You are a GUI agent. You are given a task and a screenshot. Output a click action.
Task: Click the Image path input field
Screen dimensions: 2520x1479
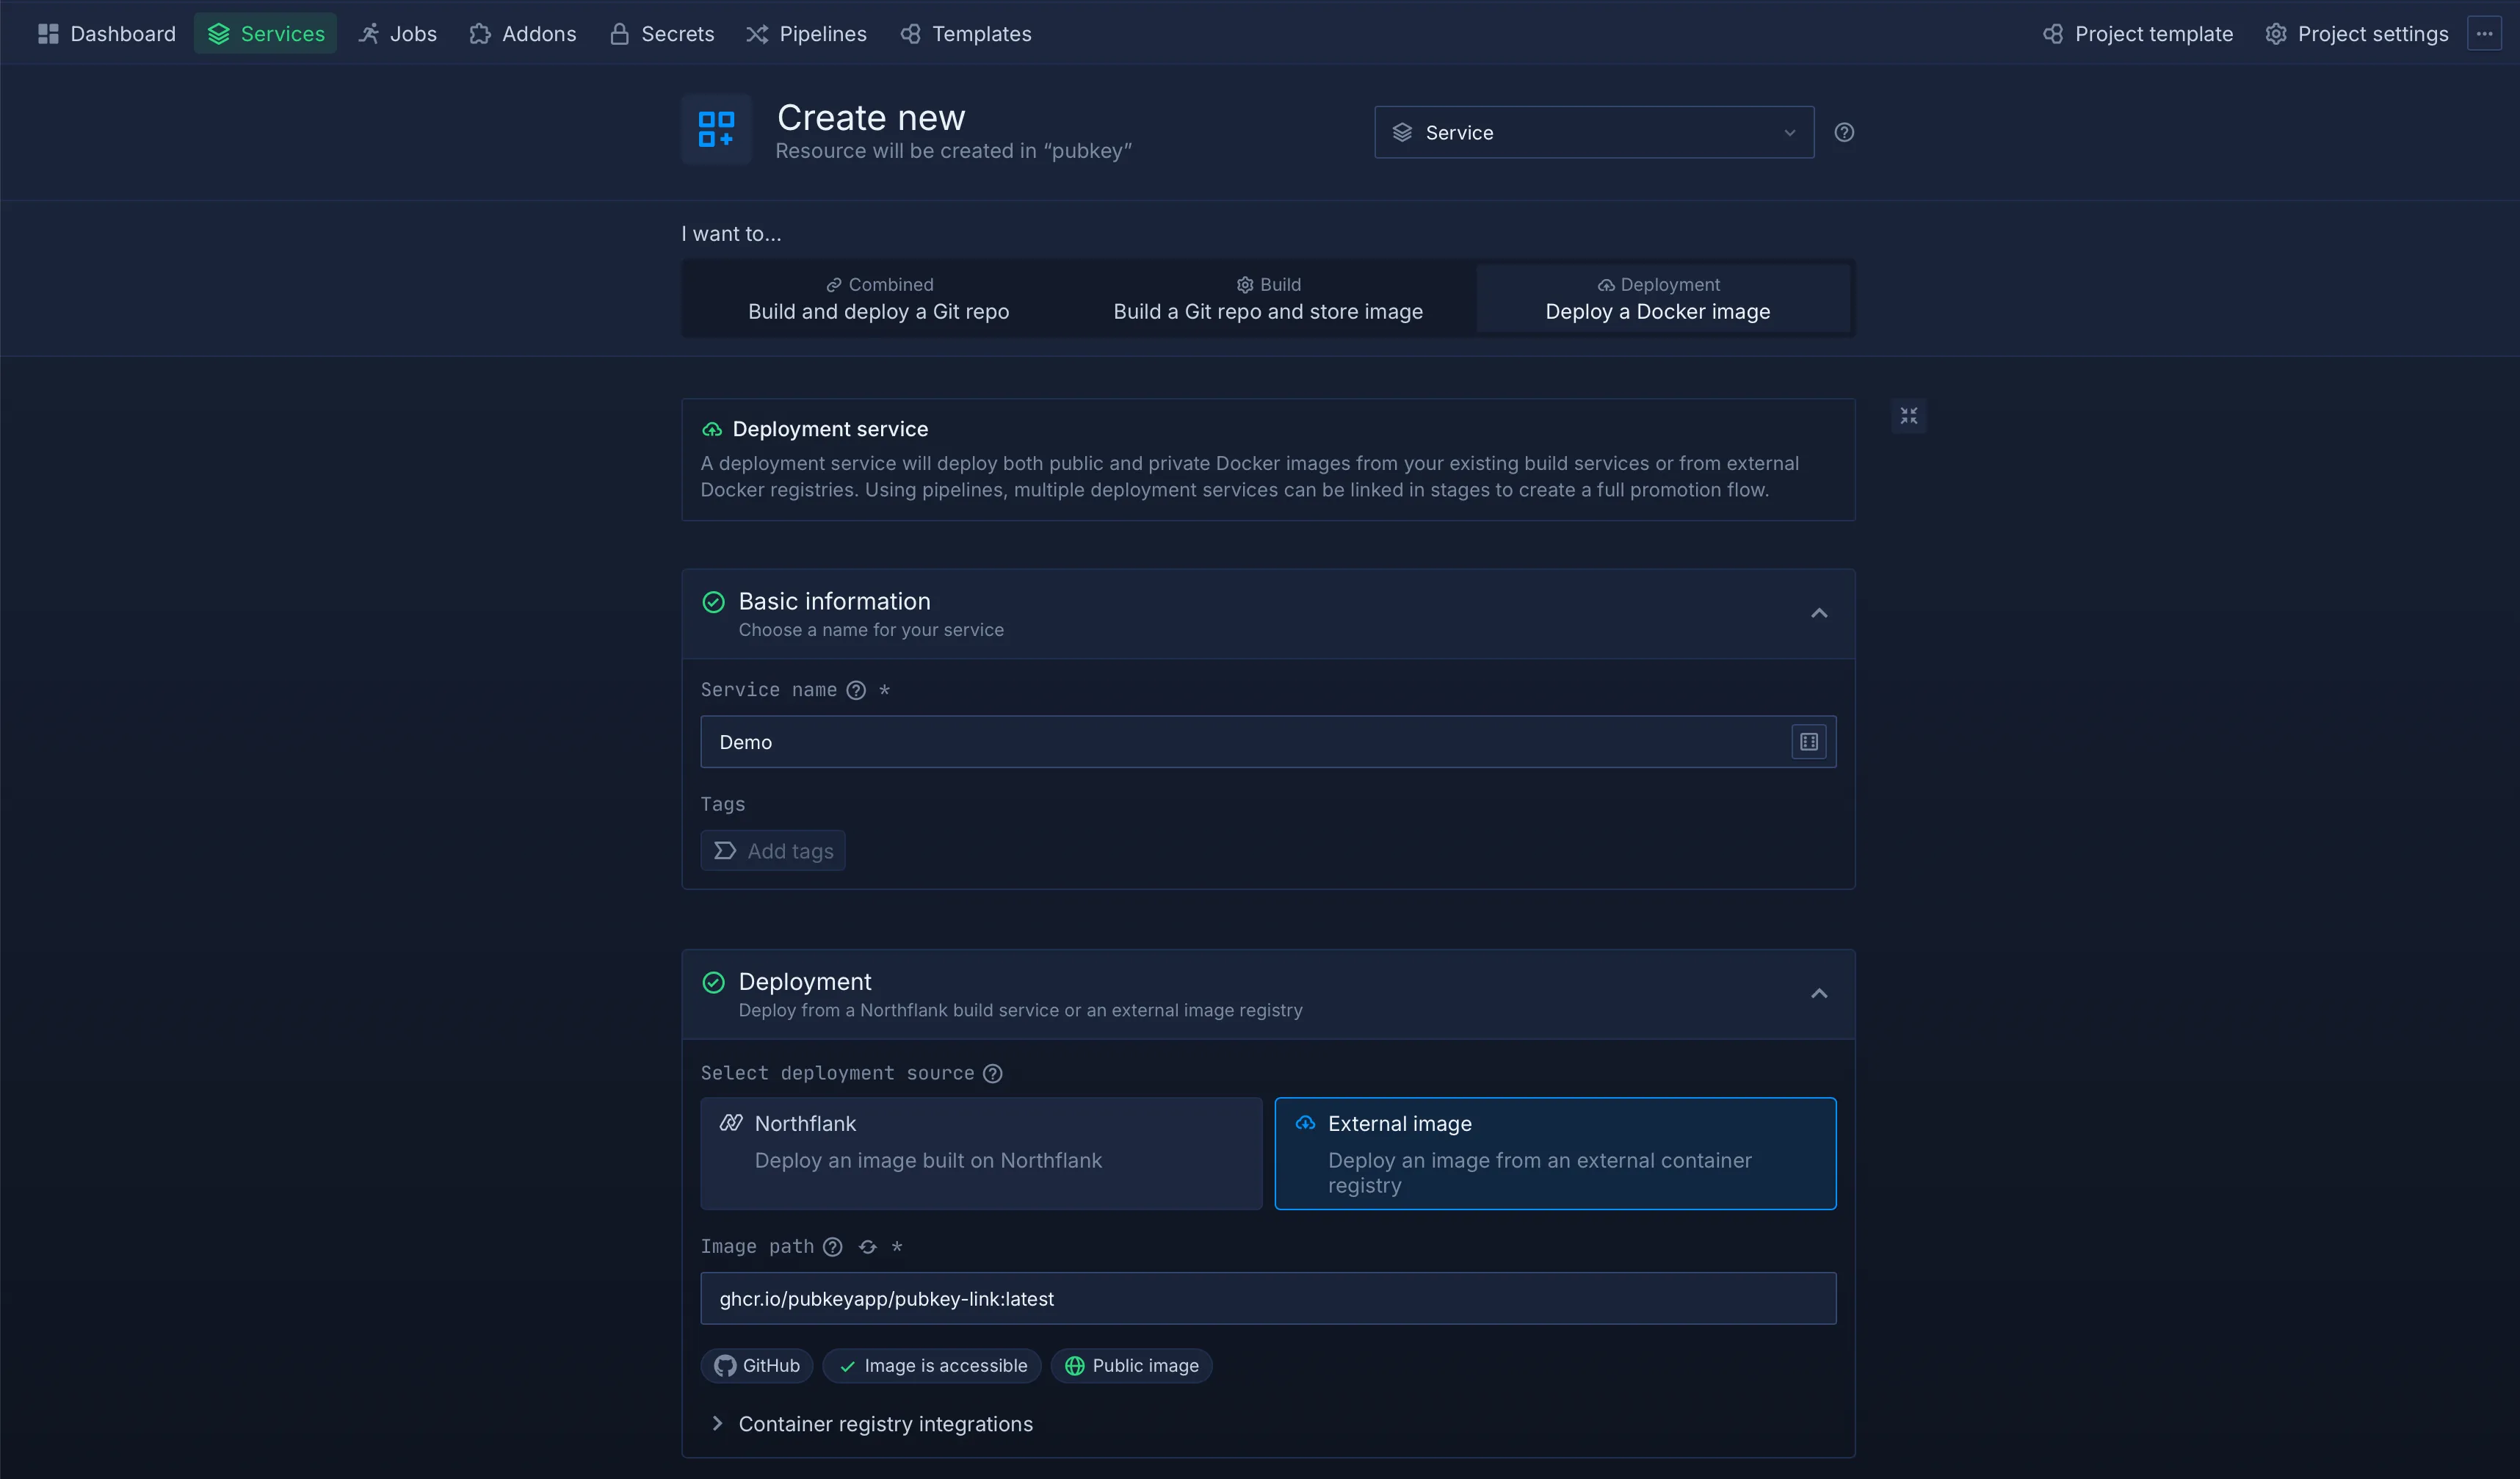1267,1298
